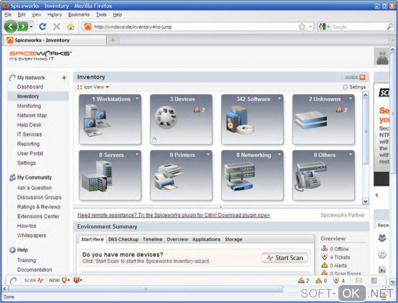Click the GUIDE play icon
The height and width of the screenshot is (303, 398).
click(x=362, y=77)
